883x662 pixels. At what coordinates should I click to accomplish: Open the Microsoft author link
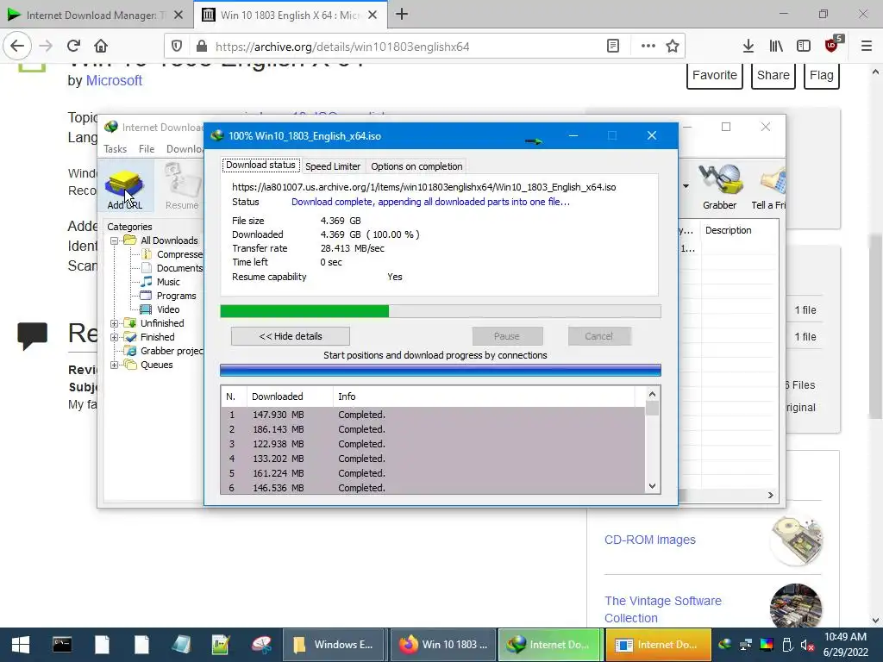114,80
